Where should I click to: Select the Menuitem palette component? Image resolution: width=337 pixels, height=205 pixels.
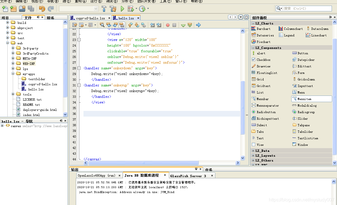coord(312,99)
